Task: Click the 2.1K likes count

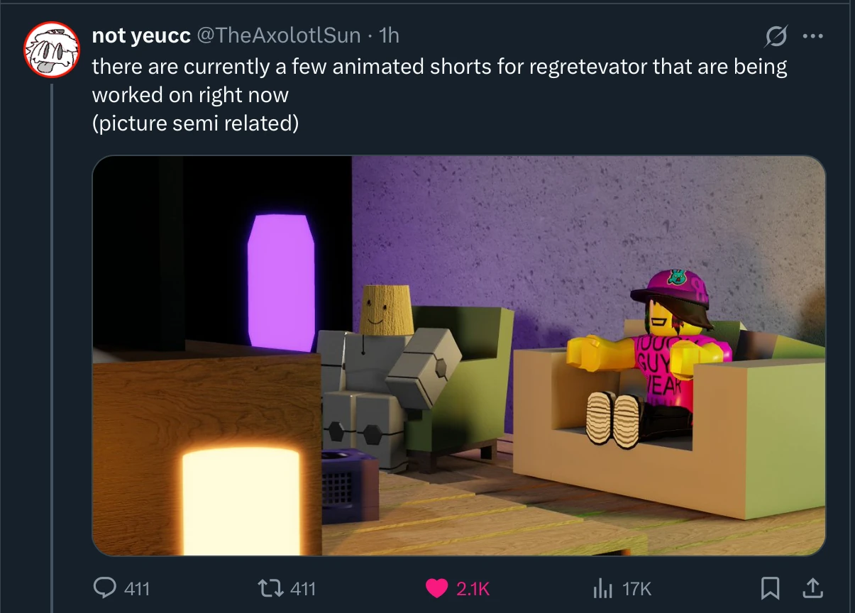Action: coord(473,588)
